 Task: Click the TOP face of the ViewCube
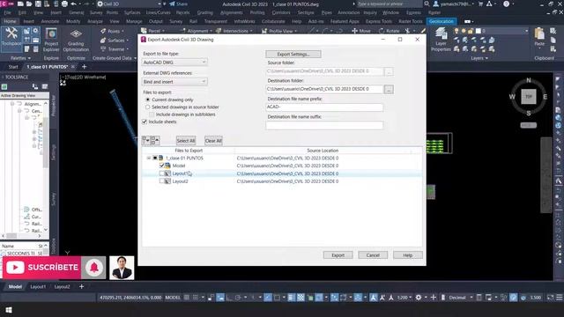click(x=529, y=96)
